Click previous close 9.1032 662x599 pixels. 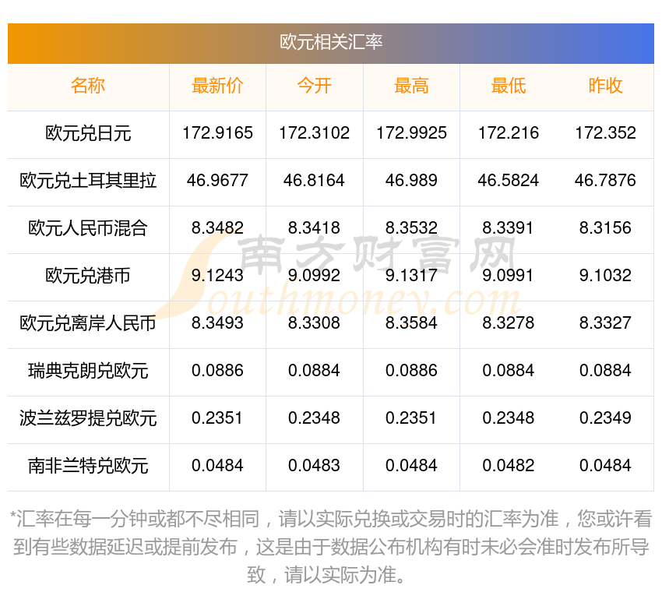(x=605, y=276)
